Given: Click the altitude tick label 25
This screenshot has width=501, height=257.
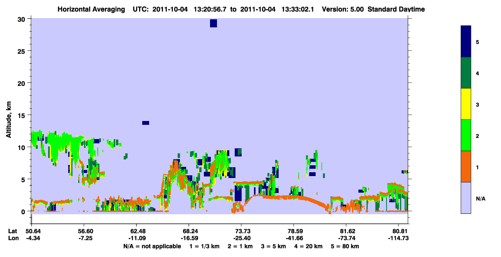Looking at the screenshot, I should [x=22, y=51].
